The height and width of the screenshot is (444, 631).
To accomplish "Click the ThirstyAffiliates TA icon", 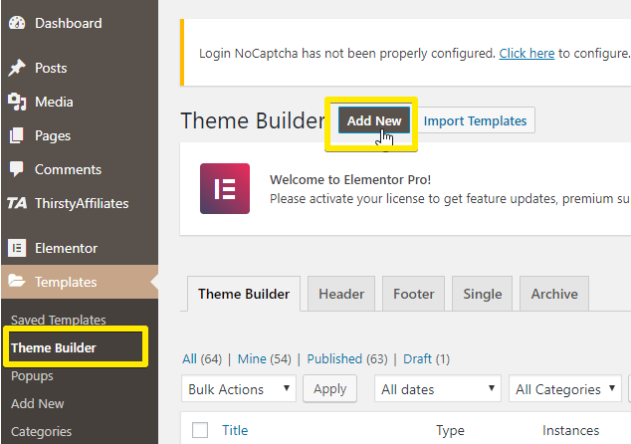I will tap(17, 203).
